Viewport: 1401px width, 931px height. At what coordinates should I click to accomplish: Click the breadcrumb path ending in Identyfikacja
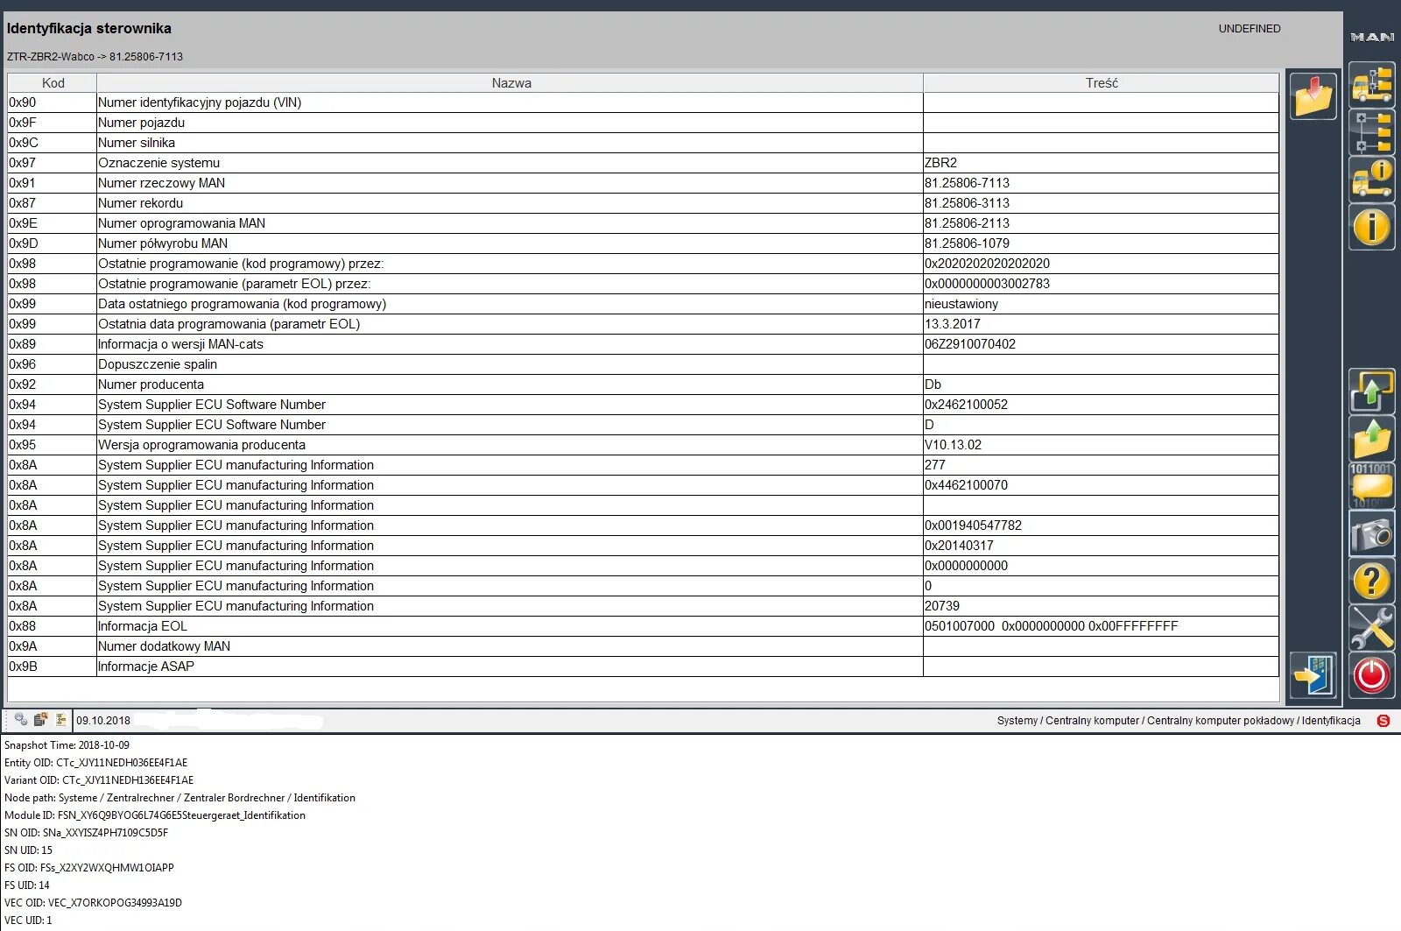pyautogui.click(x=1179, y=721)
